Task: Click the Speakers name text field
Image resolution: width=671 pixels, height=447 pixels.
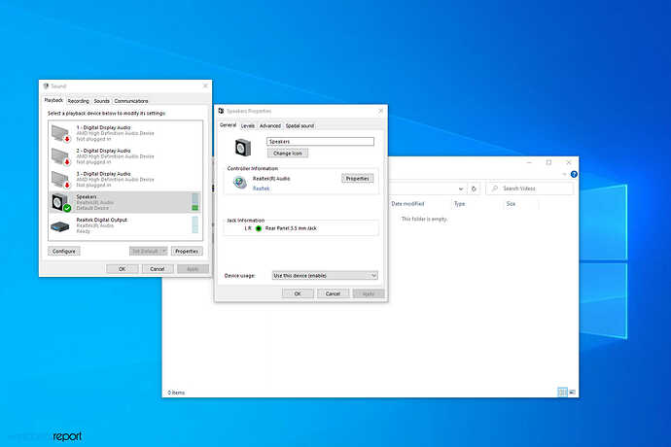Action: click(x=320, y=142)
